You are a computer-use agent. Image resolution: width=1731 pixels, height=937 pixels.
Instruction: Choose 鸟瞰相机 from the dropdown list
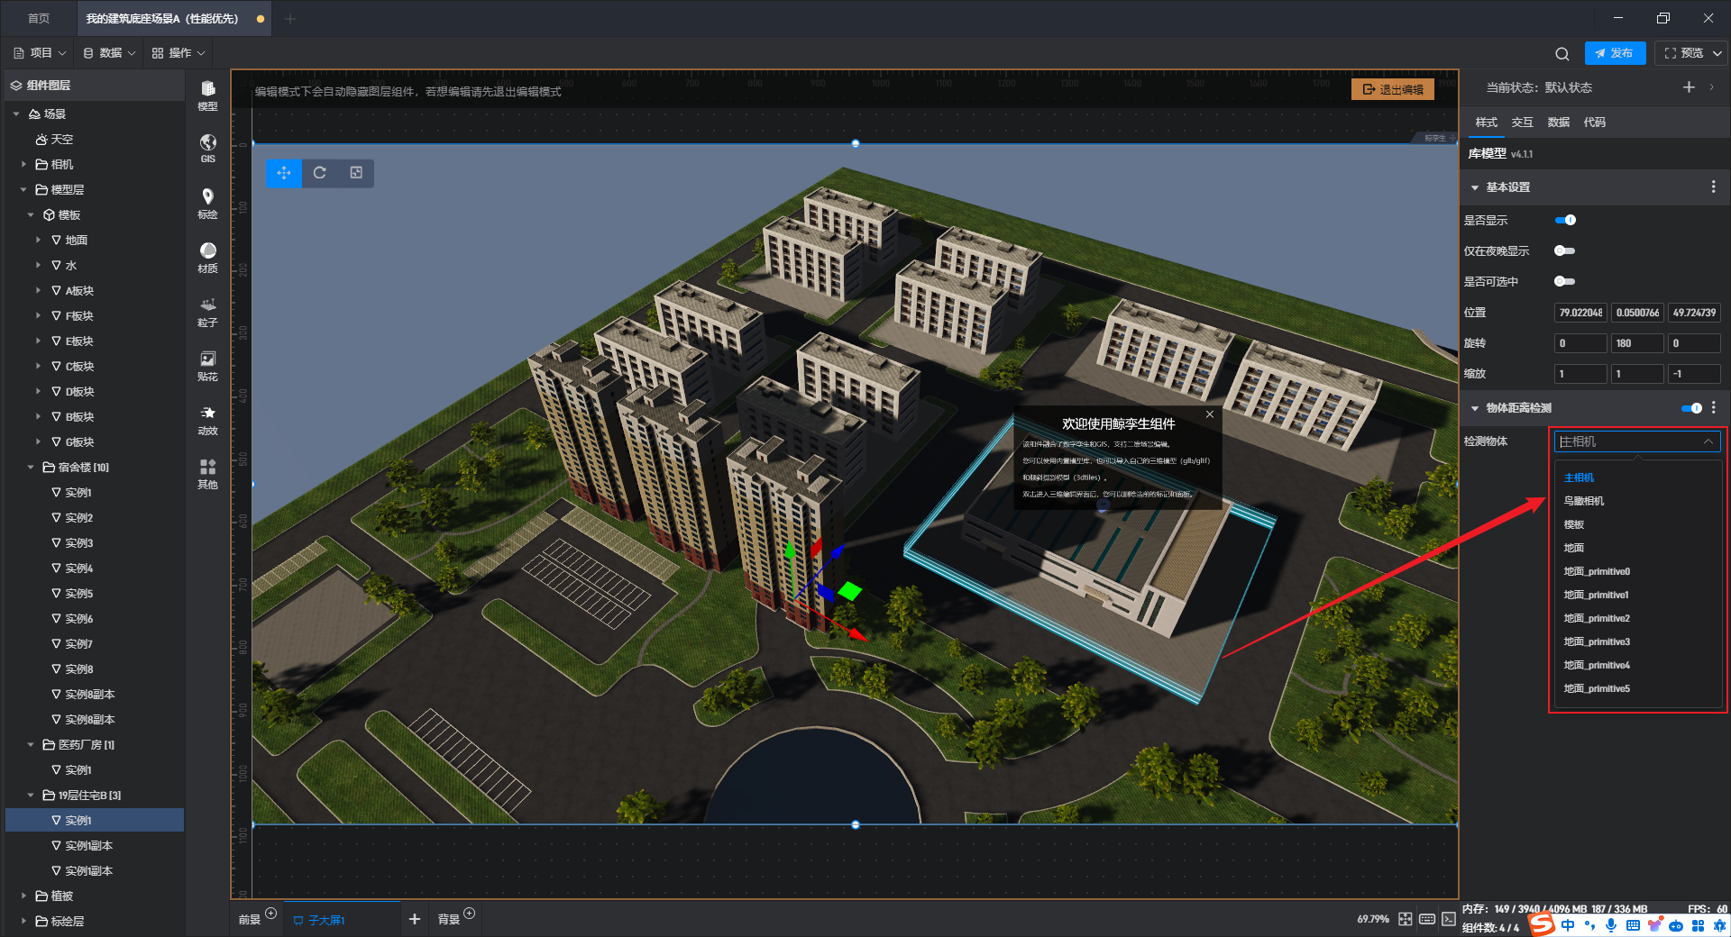click(1584, 501)
